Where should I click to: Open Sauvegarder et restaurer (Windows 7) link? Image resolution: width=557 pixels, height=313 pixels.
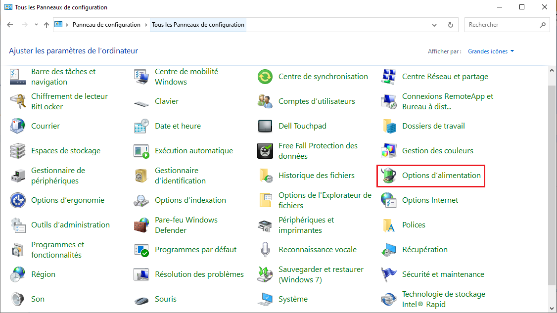coord(321,274)
